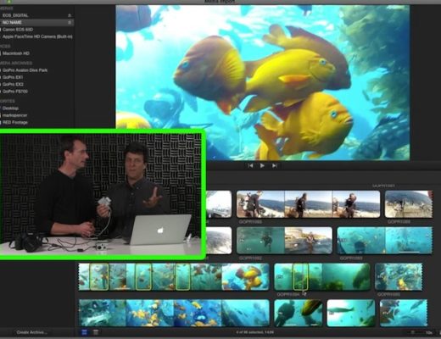The width and height of the screenshot is (441, 339).
Task: Open the Desktop favorite
Action: coord(10,108)
